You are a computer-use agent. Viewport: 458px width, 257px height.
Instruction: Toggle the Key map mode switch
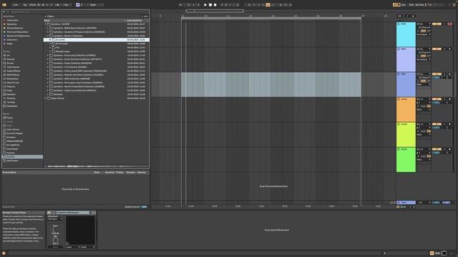(404, 5)
